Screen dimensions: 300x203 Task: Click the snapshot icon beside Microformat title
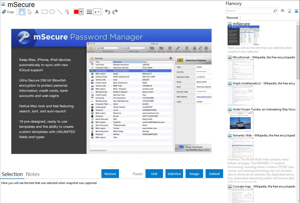230,57
